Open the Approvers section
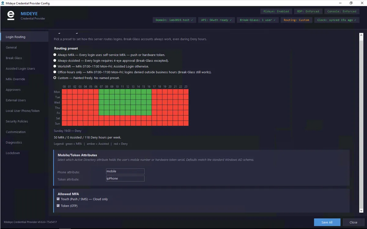 (24, 90)
